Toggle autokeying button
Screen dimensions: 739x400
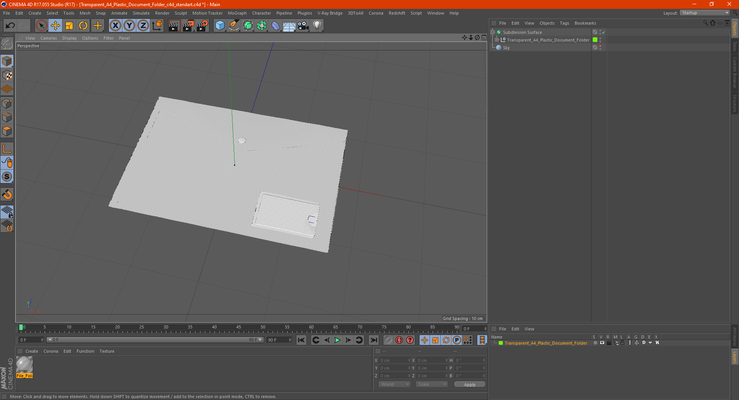pos(399,340)
